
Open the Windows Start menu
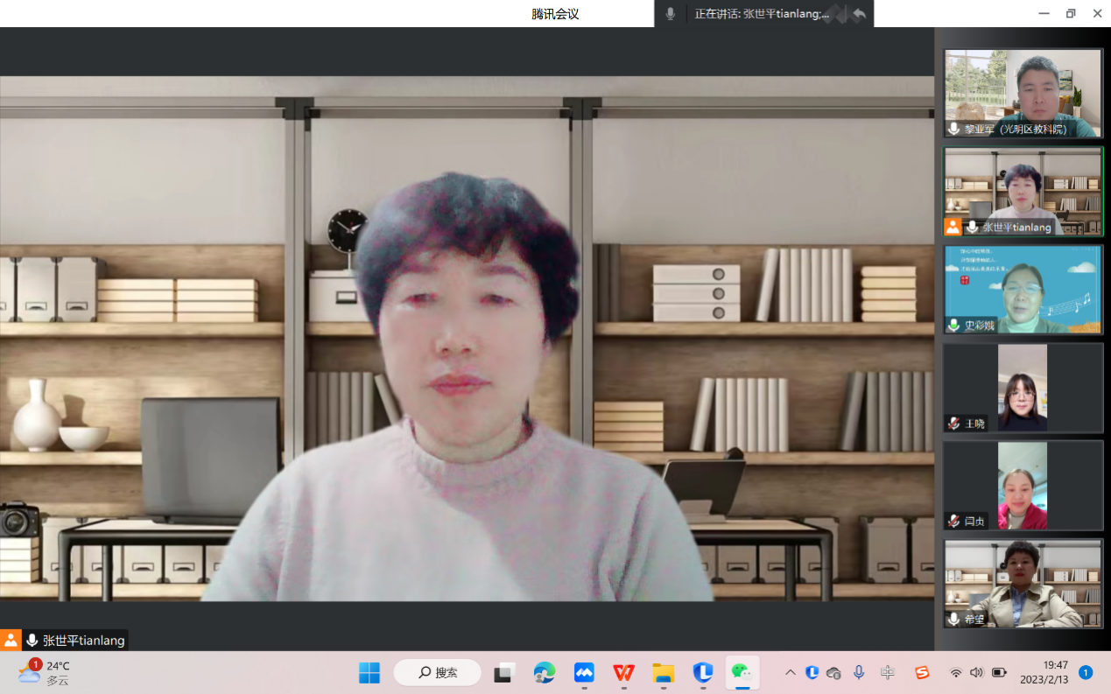[x=369, y=672]
